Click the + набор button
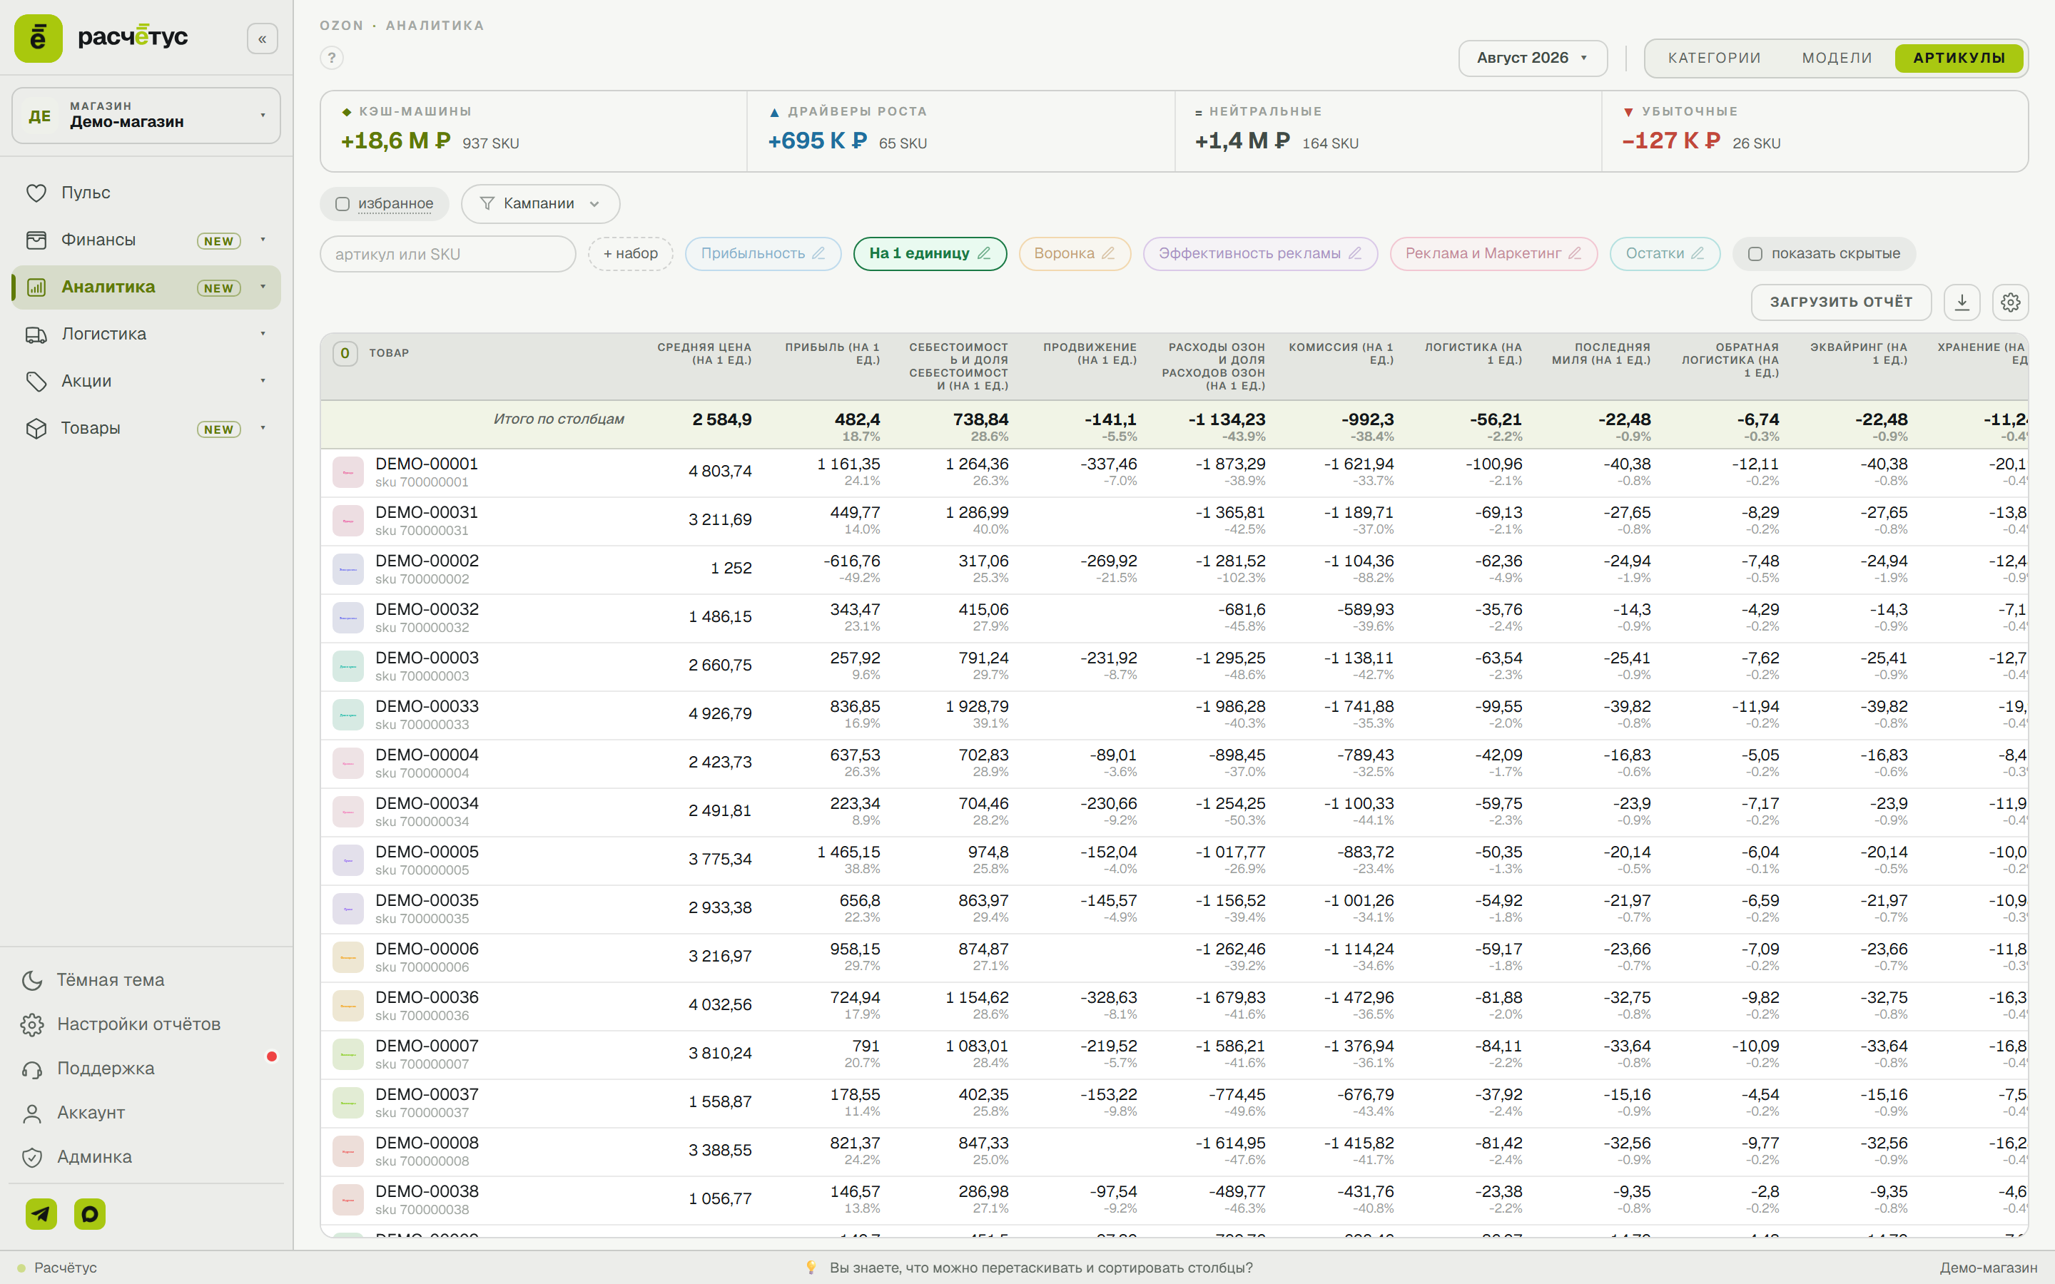2055x1284 pixels. tap(630, 254)
